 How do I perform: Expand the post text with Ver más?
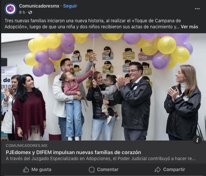[x=189, y=27]
